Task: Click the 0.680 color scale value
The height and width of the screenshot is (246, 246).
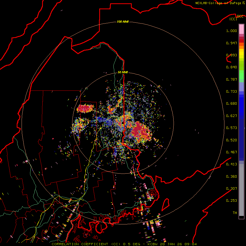Action: point(232,104)
